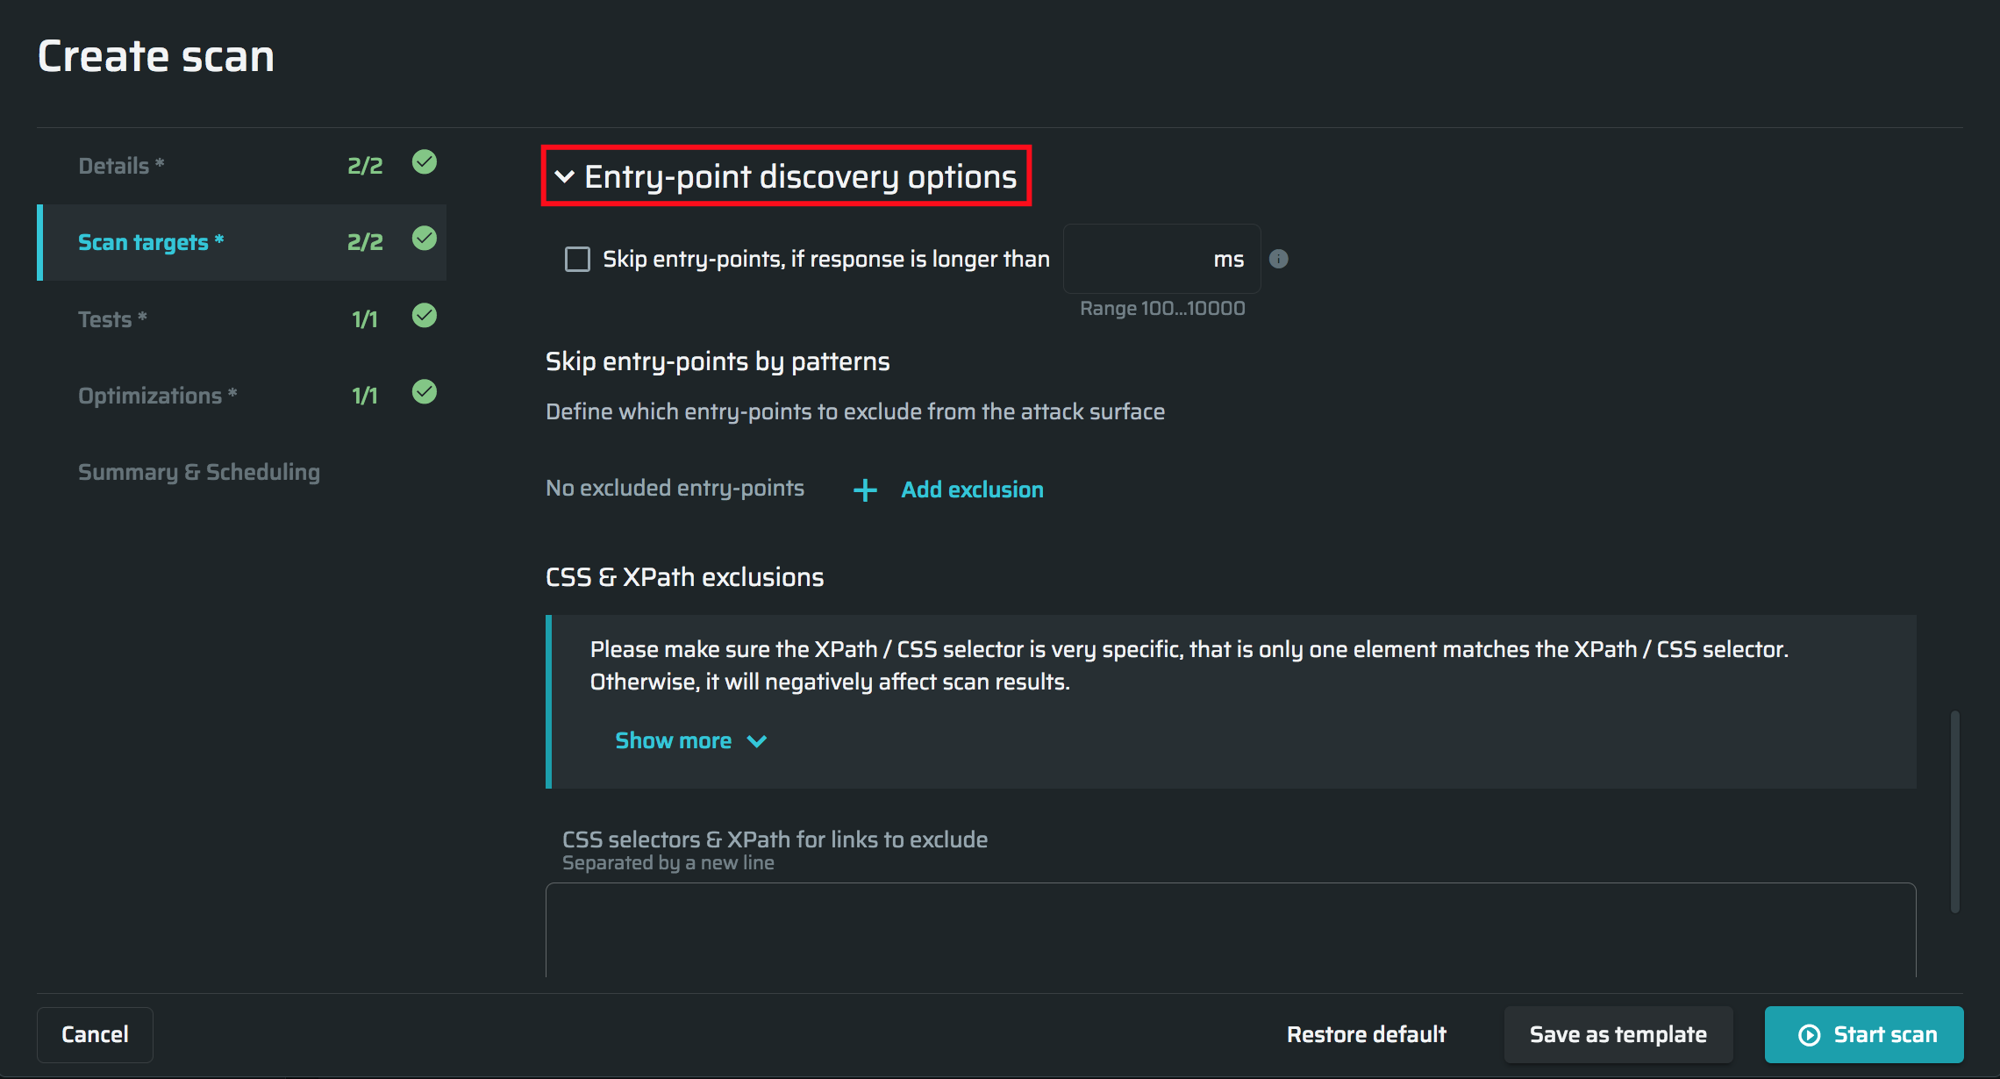Click Restore default
This screenshot has width=2000, height=1079.
(1366, 1035)
